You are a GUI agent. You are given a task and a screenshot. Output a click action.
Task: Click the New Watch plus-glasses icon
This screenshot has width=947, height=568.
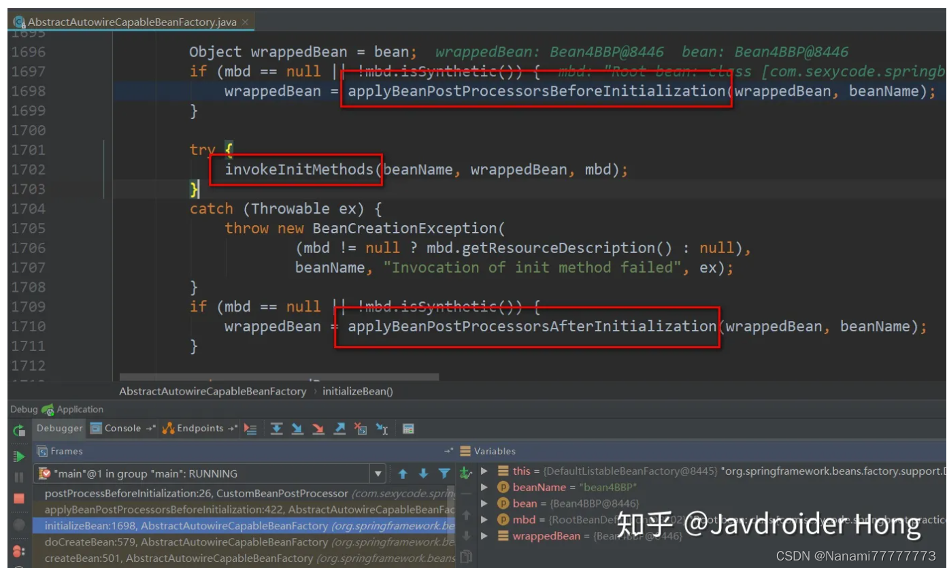pos(466,473)
